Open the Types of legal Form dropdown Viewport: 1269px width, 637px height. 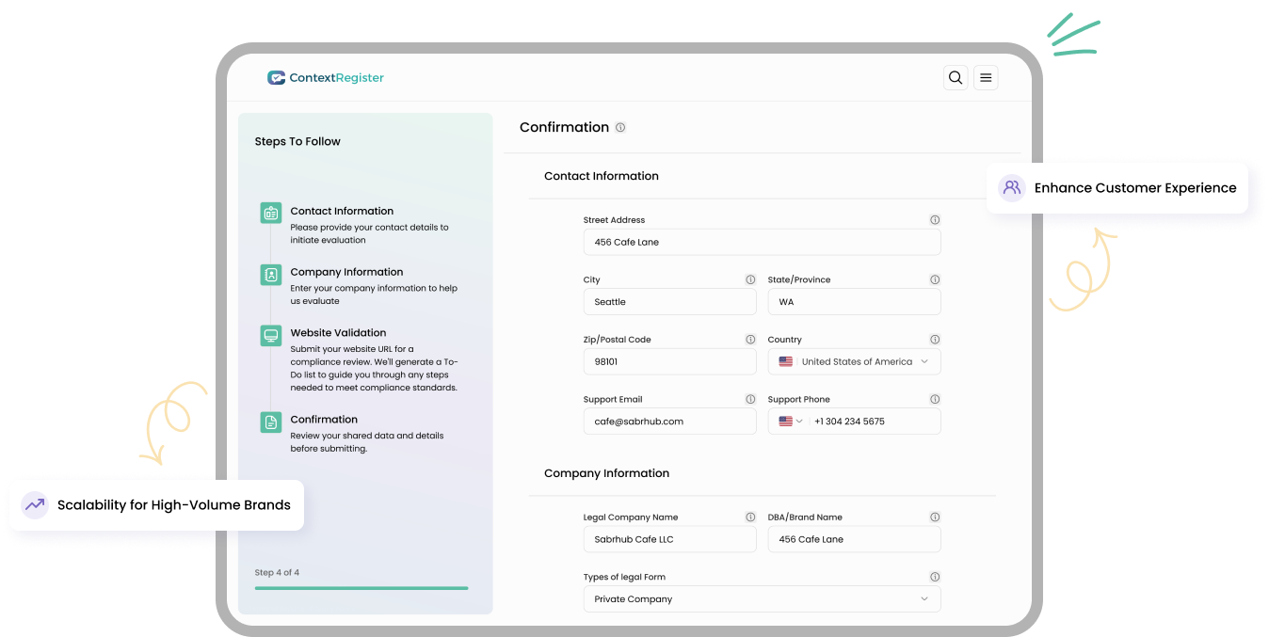point(762,599)
